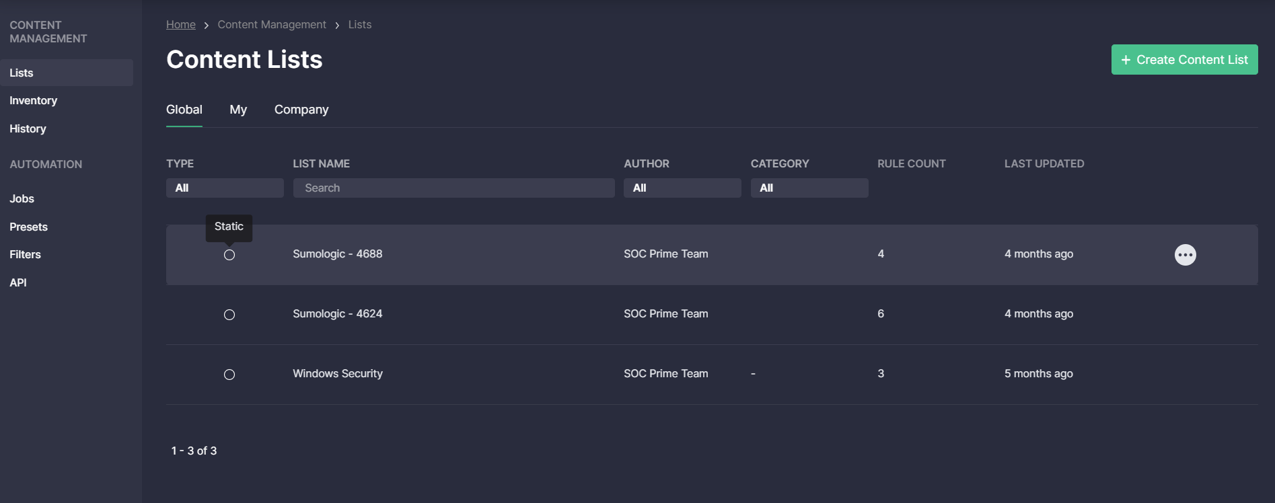Screen dimensions: 1275x503
Task: Switch to the My tab
Action: click(238, 110)
